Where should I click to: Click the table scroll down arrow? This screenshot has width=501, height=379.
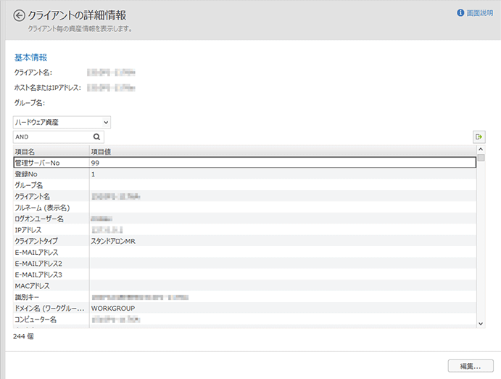481,324
